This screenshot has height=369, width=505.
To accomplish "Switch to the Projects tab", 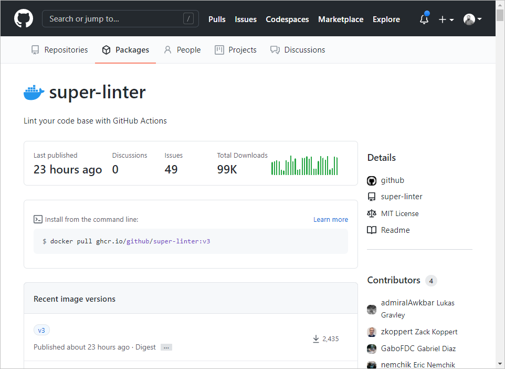I will tap(235, 49).
